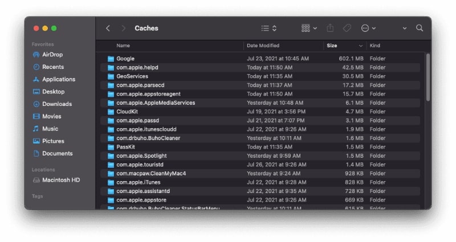Open the Group By grid dropdown
The image size is (456, 242).
click(309, 28)
